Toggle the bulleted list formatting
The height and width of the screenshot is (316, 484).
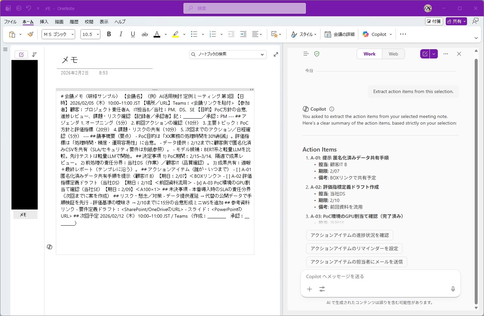194,34
